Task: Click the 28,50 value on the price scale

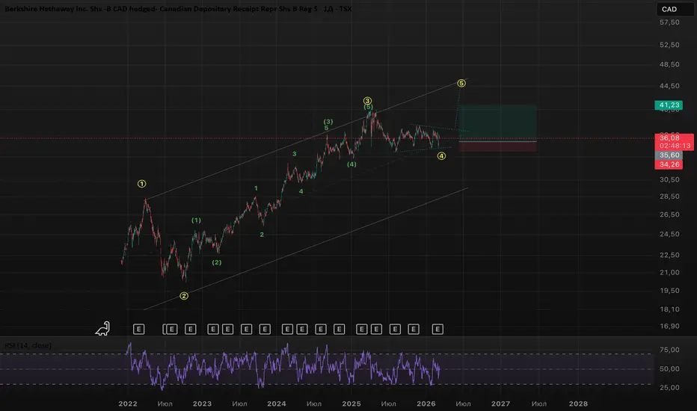Action: point(669,197)
